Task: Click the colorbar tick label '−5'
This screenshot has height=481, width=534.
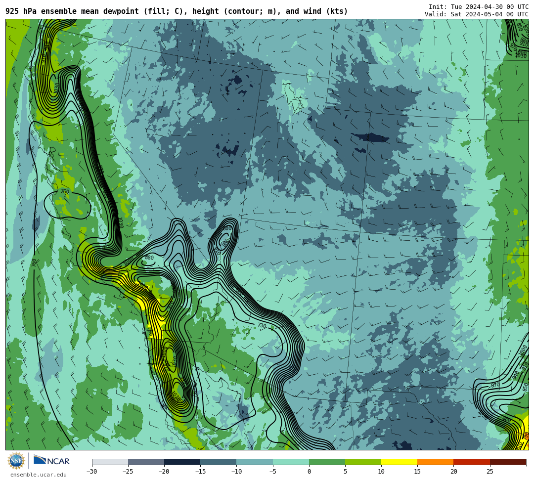Action: (x=273, y=472)
